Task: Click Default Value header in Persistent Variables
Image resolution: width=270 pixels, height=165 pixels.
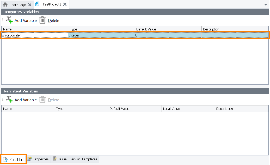Action: coord(135,109)
